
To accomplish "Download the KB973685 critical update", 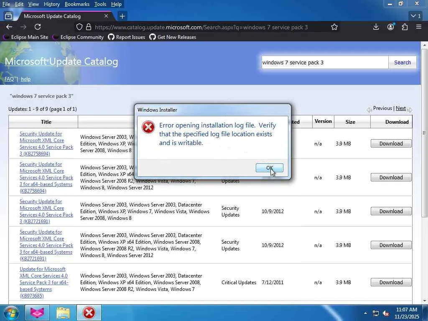I will tap(391, 282).
